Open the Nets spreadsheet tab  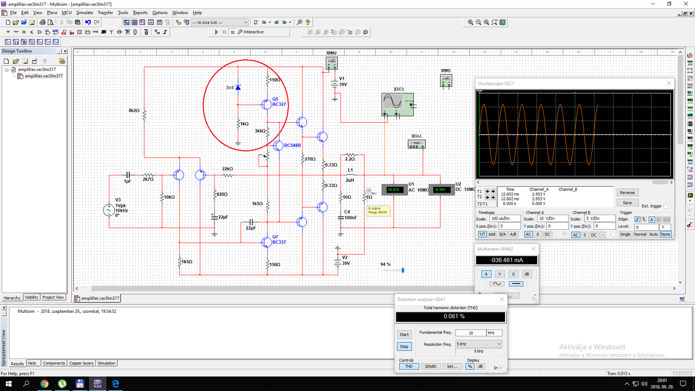[x=33, y=363]
